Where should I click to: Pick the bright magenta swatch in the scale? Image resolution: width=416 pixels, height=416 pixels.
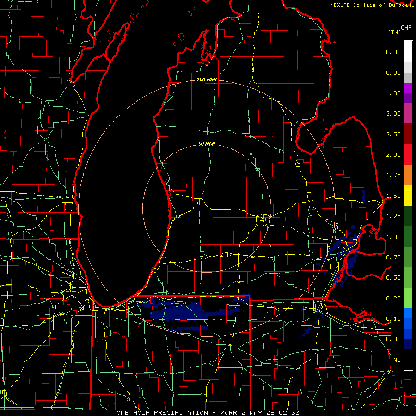pyautogui.click(x=408, y=88)
